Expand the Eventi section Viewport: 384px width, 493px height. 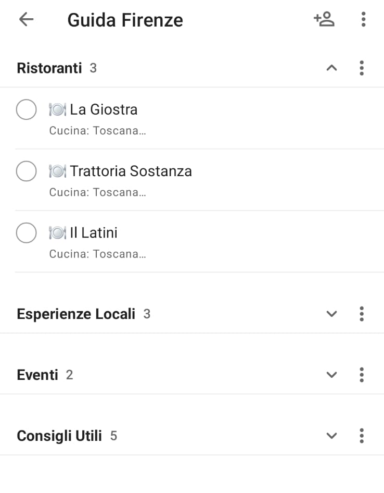(x=331, y=375)
